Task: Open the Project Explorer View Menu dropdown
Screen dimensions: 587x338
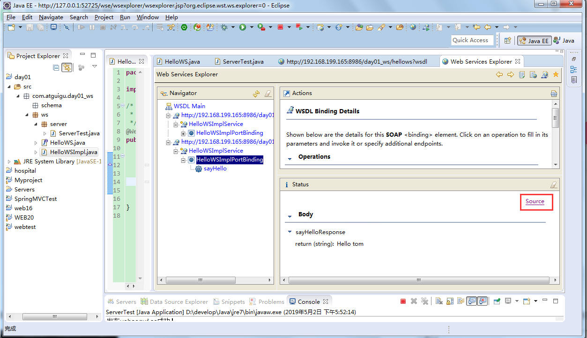Action: click(x=95, y=66)
